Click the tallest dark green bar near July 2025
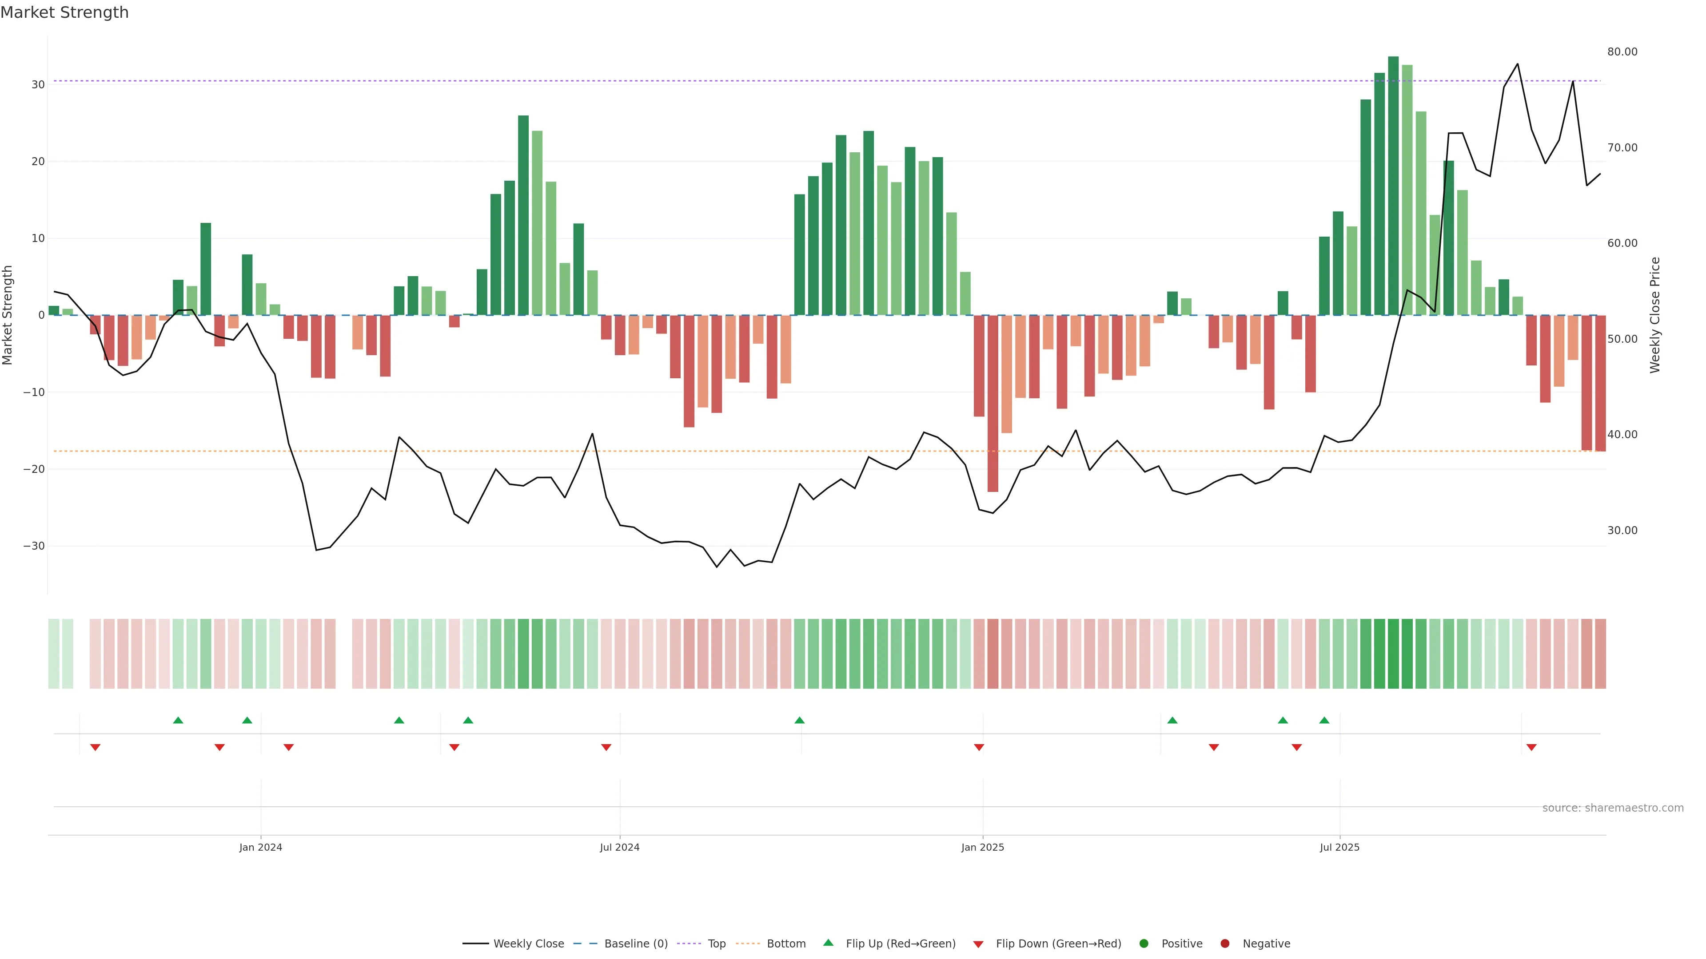The image size is (1706, 959). point(1393,185)
